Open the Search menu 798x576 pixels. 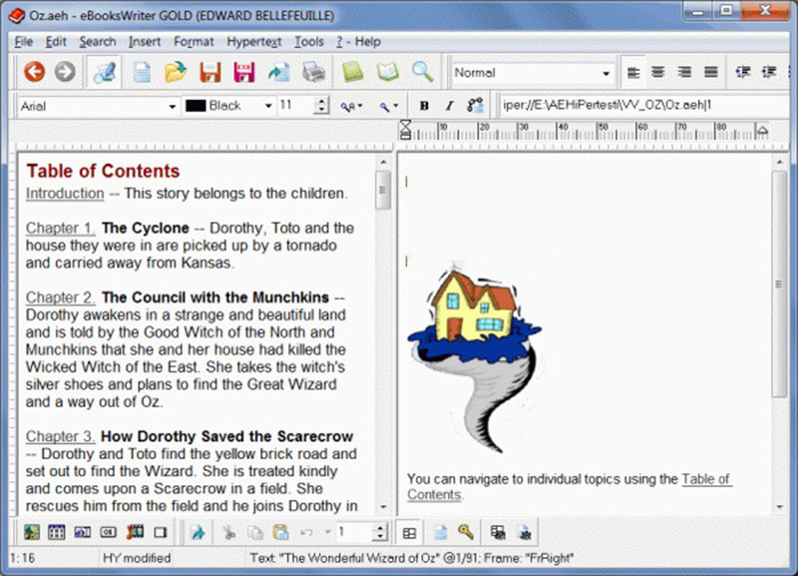(97, 42)
